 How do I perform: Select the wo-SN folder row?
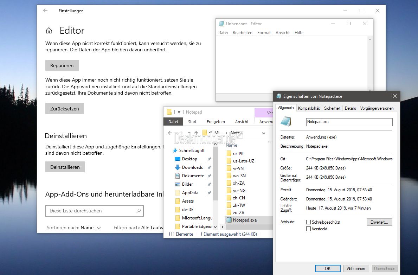point(249,176)
